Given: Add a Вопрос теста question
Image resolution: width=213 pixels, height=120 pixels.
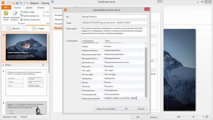Looking at the screenshot, I should click(x=6, y=16).
